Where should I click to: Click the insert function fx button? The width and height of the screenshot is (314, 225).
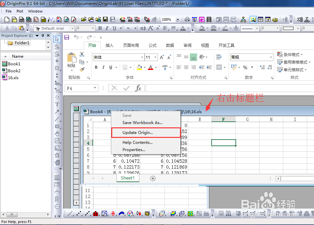(138, 88)
